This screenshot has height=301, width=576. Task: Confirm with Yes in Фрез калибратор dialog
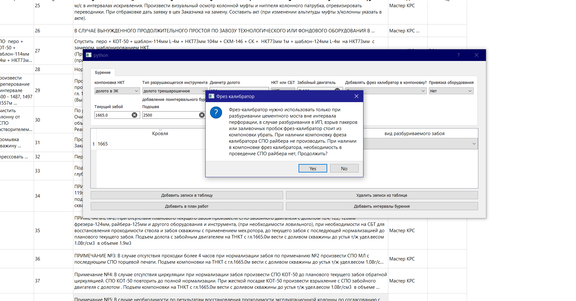click(313, 168)
